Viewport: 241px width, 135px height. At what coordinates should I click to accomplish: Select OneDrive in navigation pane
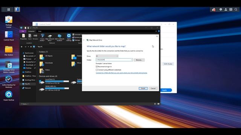click(27, 72)
